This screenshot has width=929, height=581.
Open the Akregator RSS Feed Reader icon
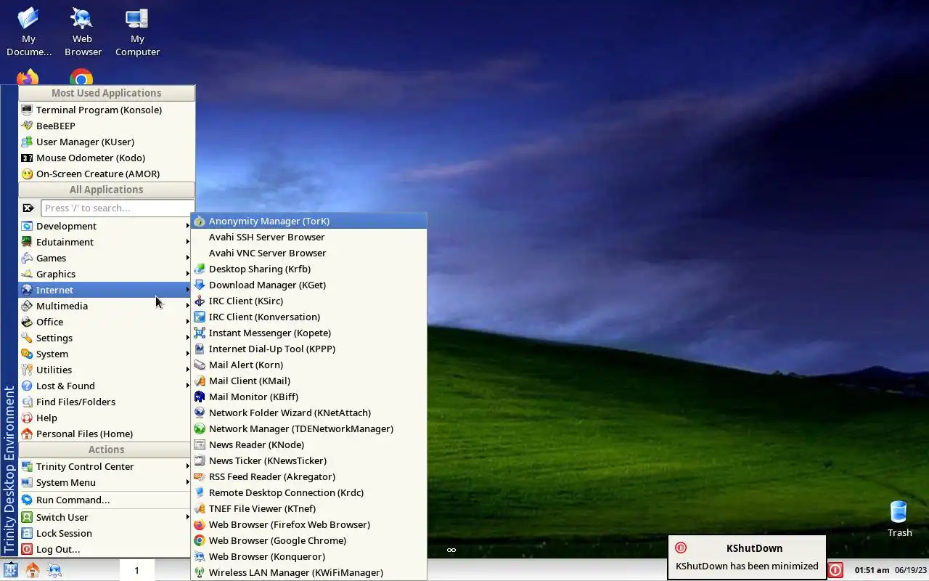[200, 476]
